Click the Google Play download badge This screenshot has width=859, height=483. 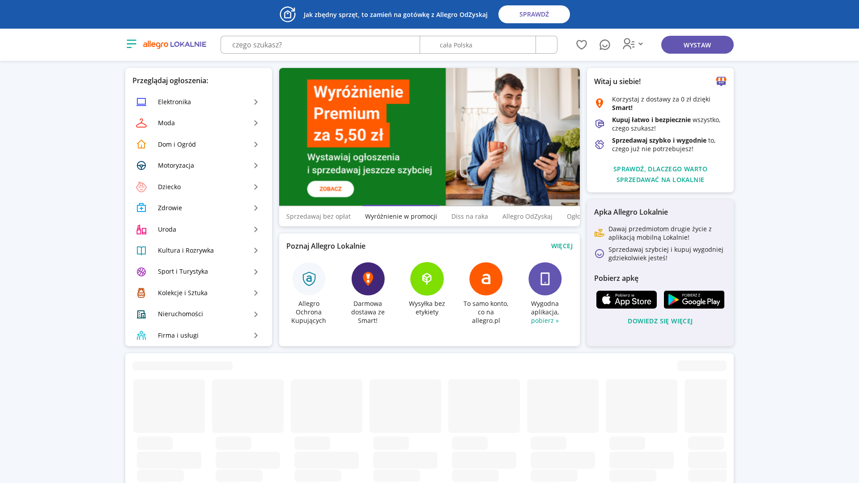[694, 300]
